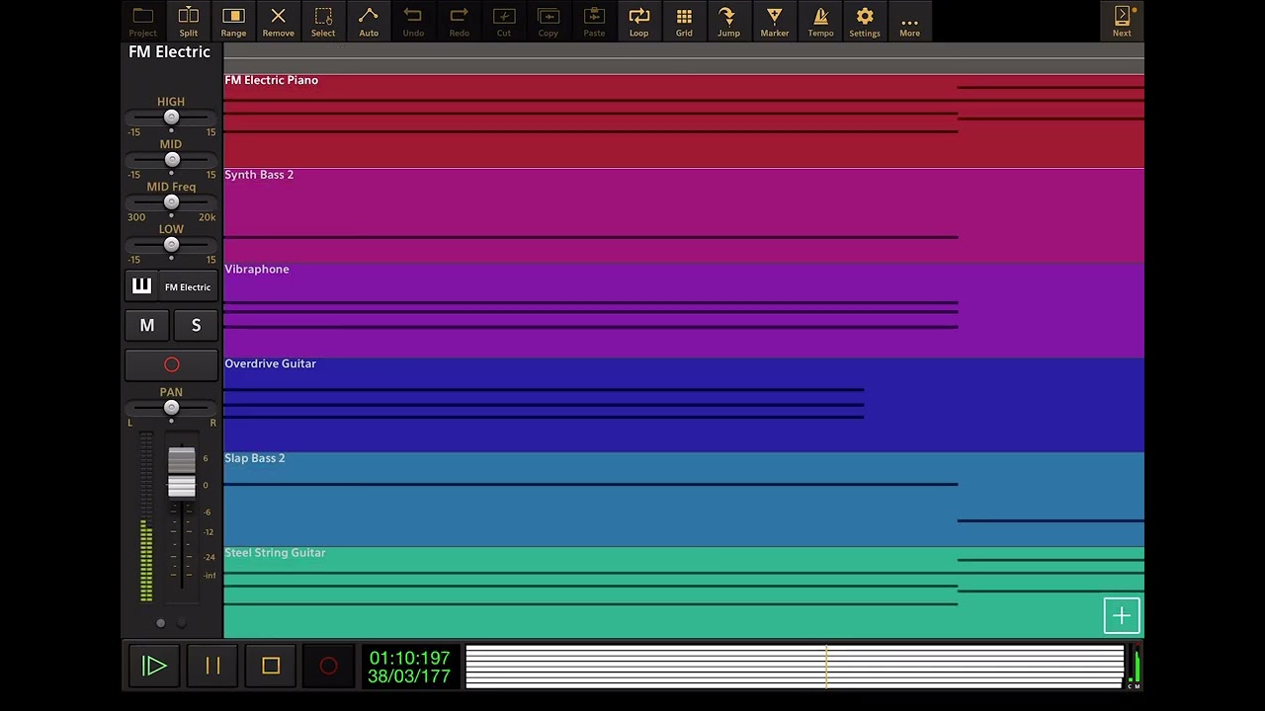
Task: Click the song overview position bar
Action: (x=795, y=667)
